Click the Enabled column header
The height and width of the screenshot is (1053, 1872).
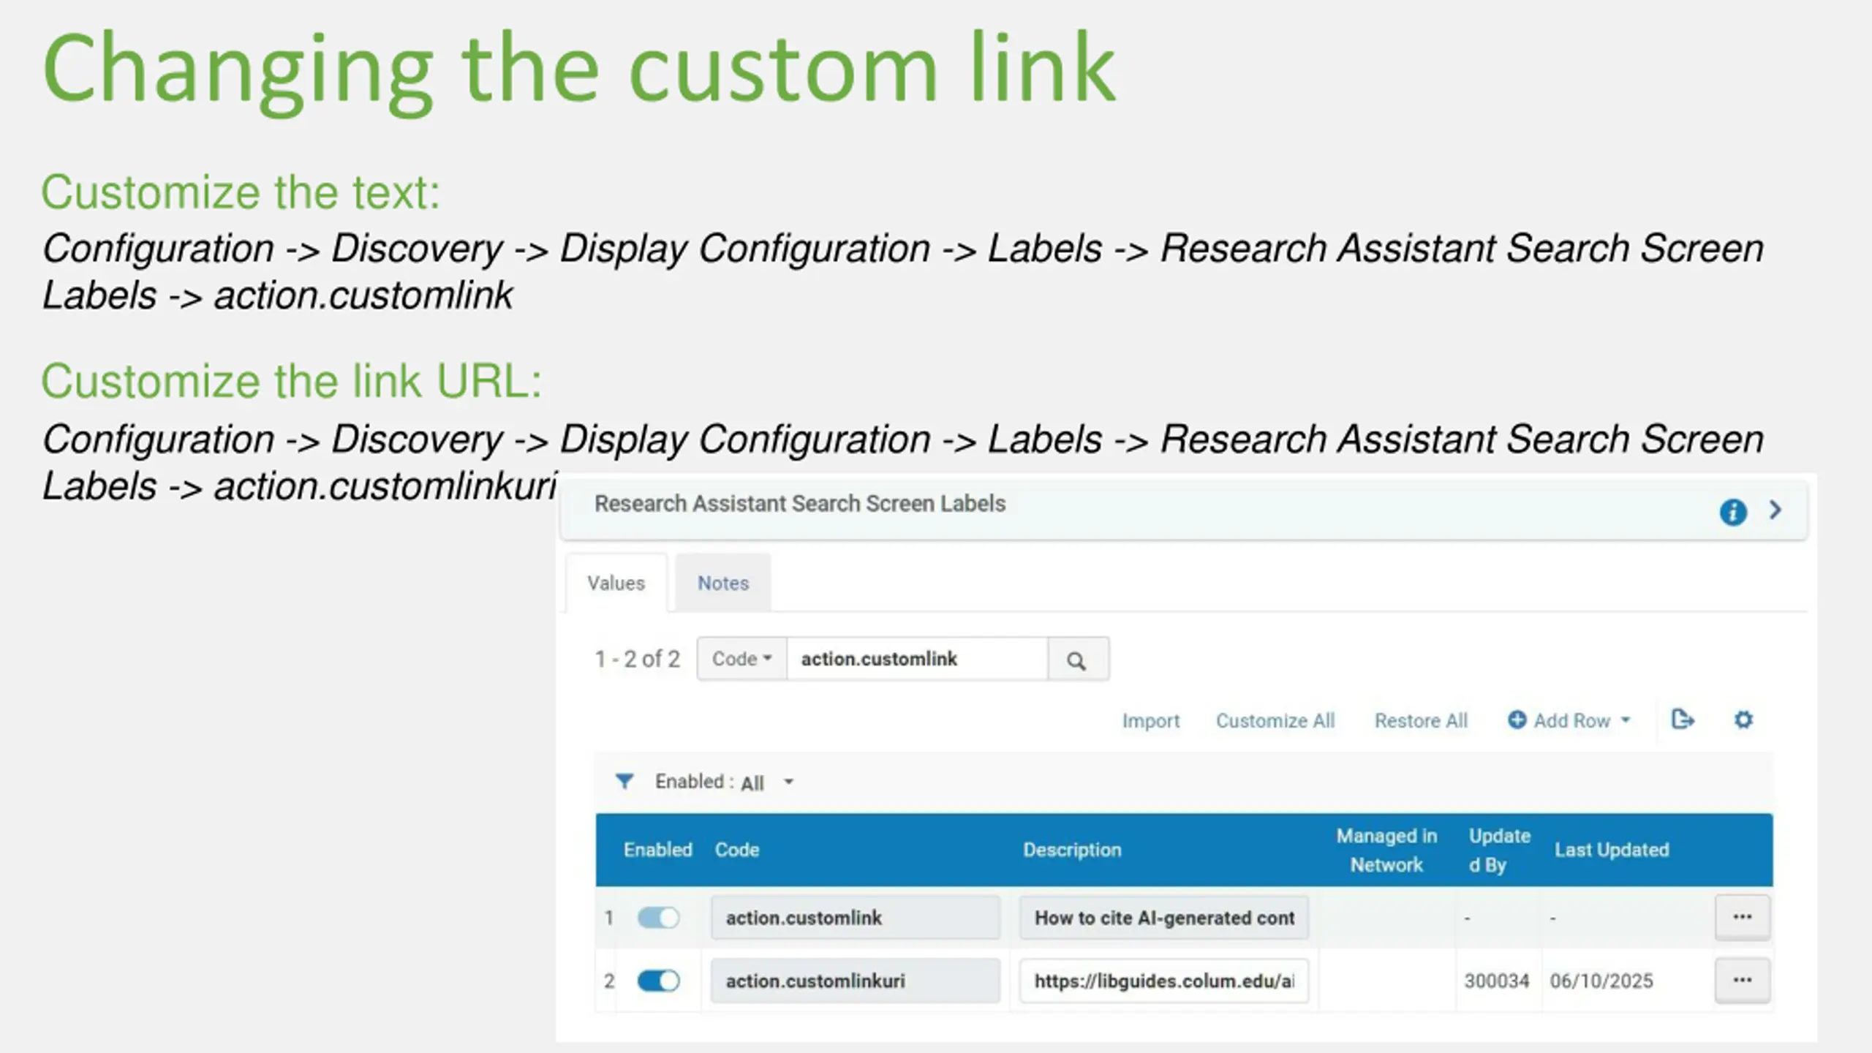[x=657, y=850]
